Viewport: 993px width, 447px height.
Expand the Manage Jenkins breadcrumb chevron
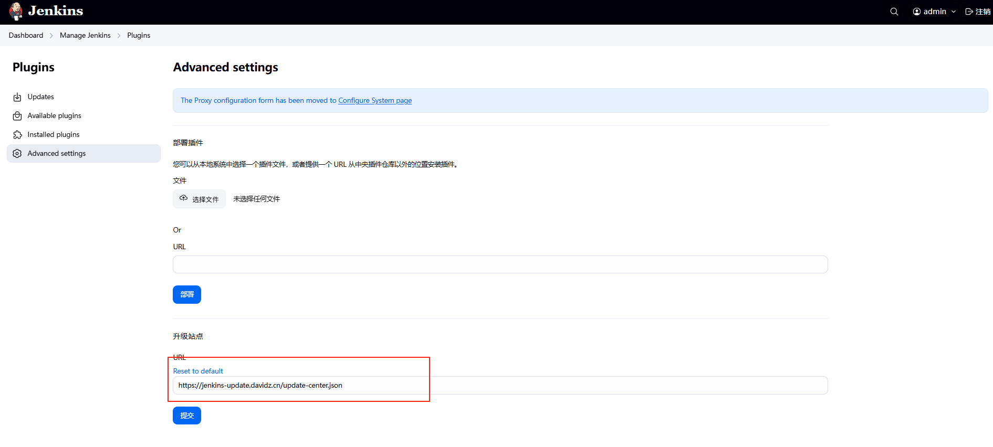pyautogui.click(x=119, y=36)
